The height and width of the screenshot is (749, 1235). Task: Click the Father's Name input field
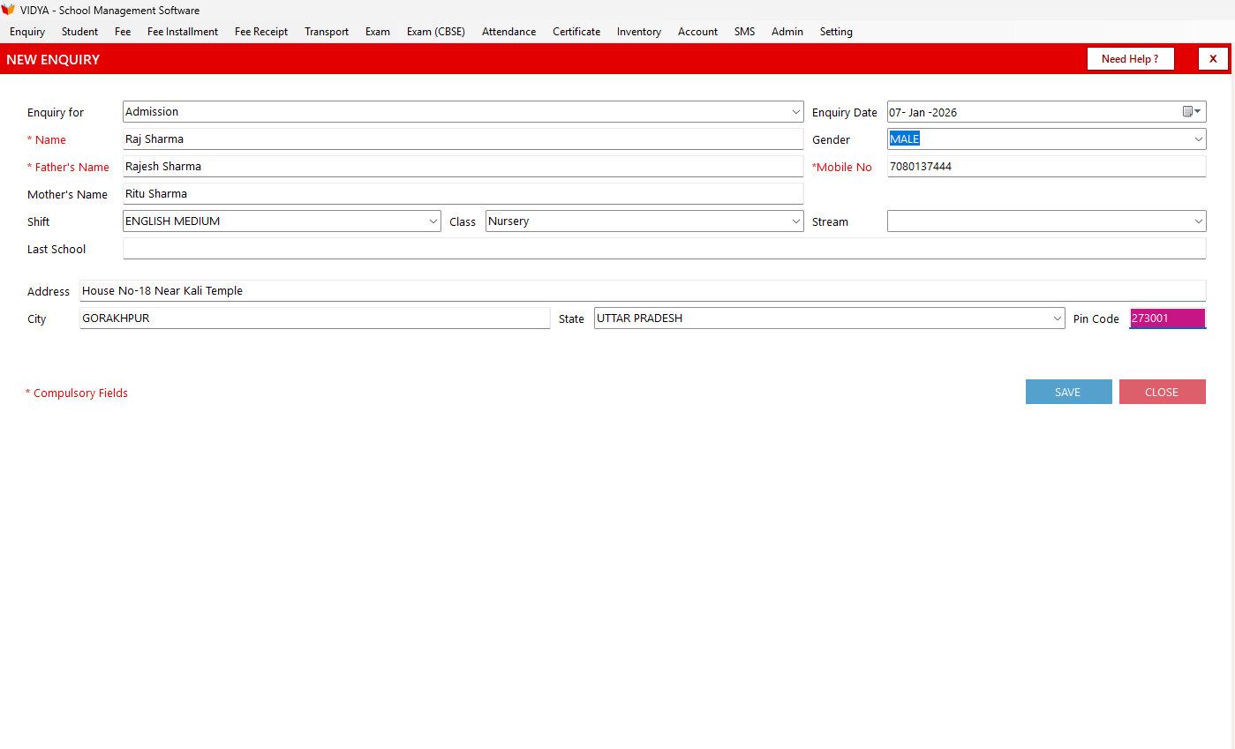point(463,167)
